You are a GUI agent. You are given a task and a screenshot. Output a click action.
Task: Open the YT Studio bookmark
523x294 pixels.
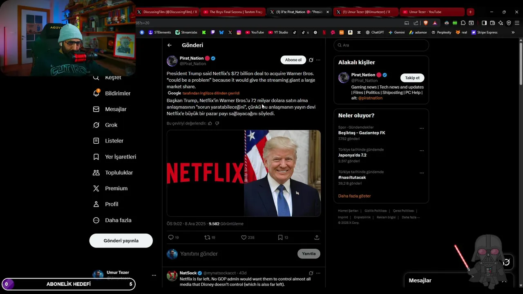[x=278, y=32]
